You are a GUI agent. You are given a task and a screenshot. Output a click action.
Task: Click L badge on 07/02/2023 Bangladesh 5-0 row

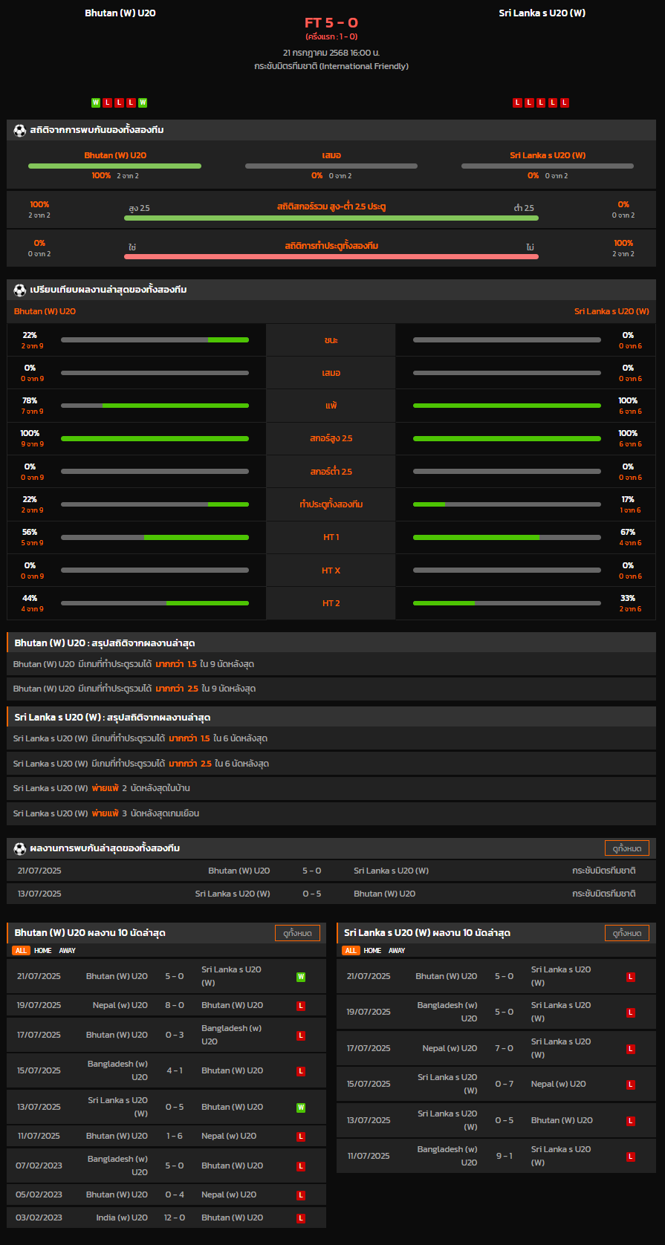[x=301, y=1166]
